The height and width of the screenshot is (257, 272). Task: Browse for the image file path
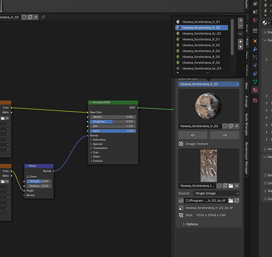click(231, 200)
